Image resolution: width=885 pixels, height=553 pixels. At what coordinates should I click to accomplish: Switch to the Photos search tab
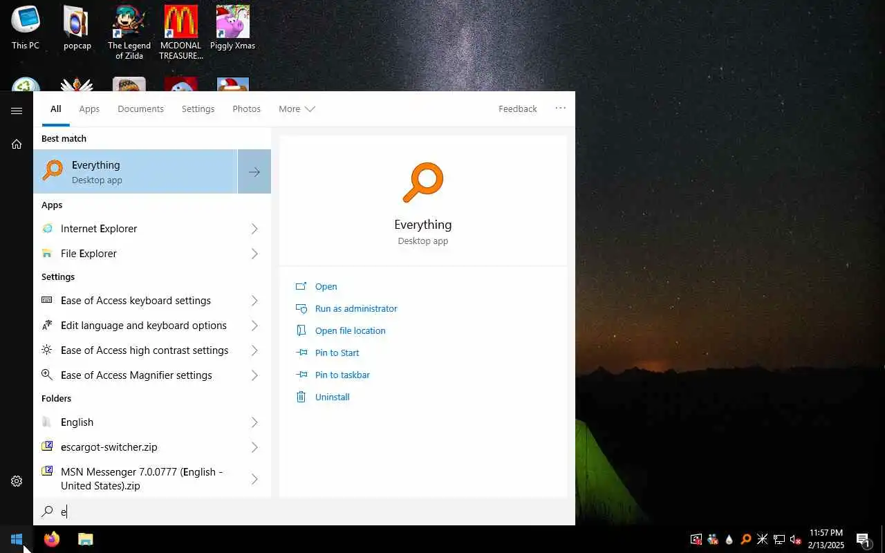(247, 109)
